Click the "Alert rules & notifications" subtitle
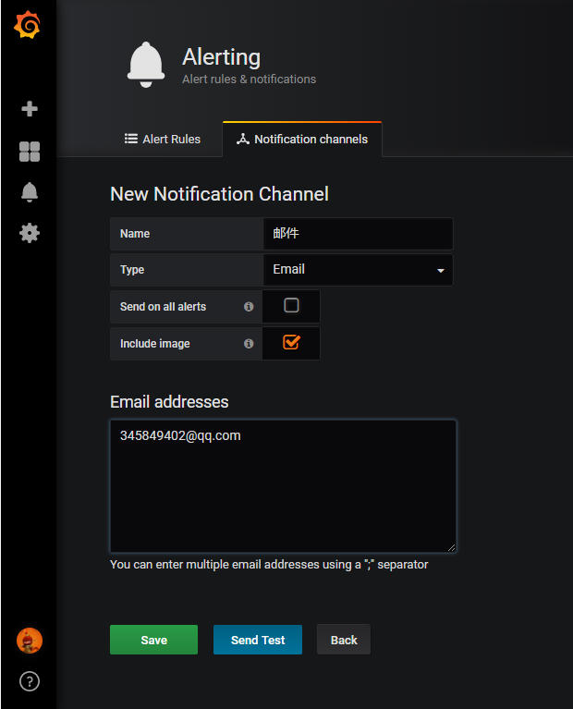 click(249, 79)
